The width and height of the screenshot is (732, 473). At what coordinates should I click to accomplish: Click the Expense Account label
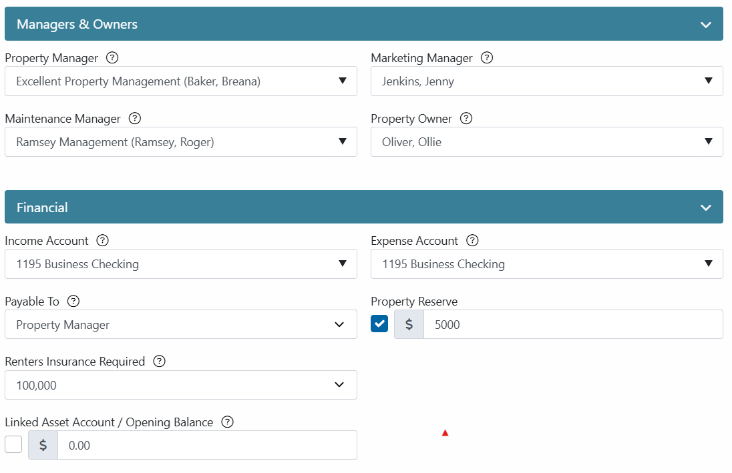[x=415, y=241]
